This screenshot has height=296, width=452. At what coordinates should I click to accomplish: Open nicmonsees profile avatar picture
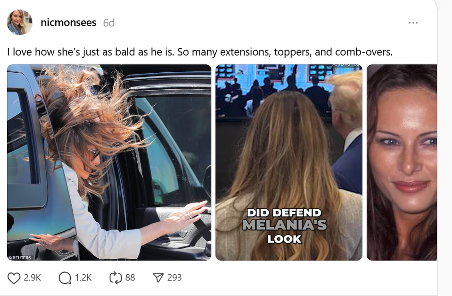[20, 22]
